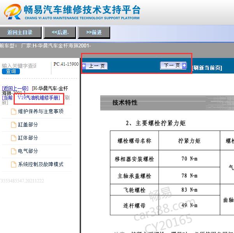Click the 返回主目录 button
Screen dimensions: 234x233
point(20,32)
